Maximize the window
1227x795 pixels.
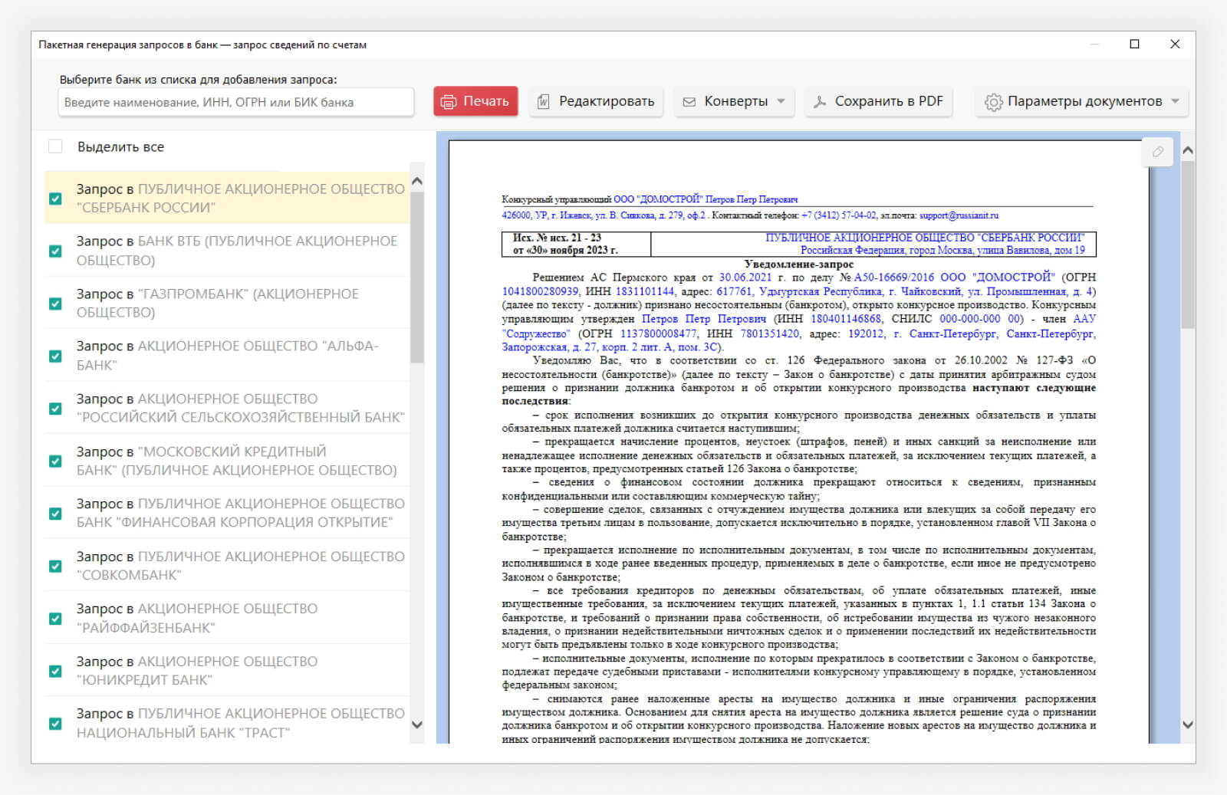coord(1135,44)
